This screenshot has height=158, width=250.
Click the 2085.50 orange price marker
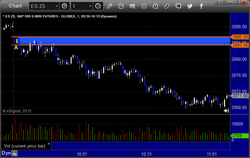tap(239, 37)
